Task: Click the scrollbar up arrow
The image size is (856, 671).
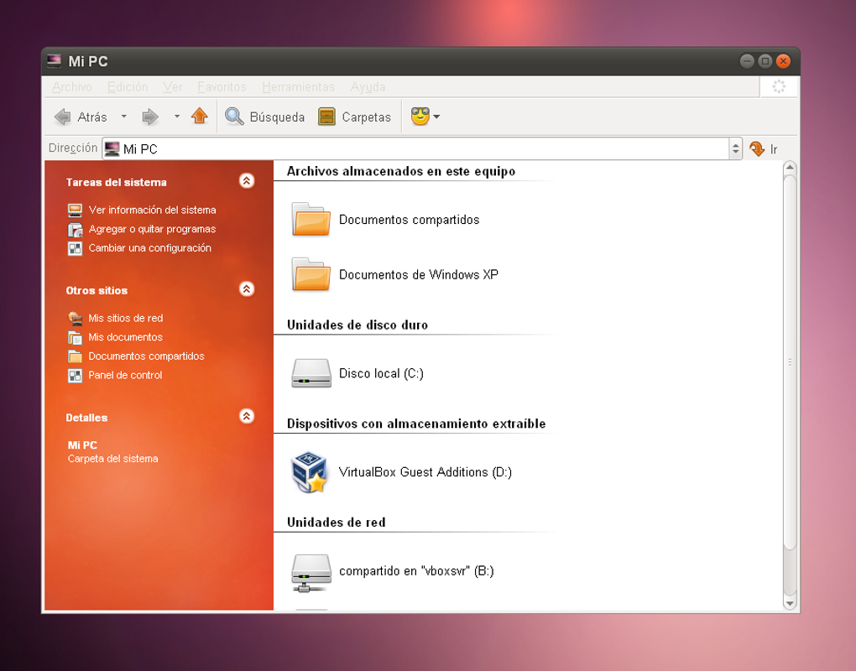Action: [790, 168]
